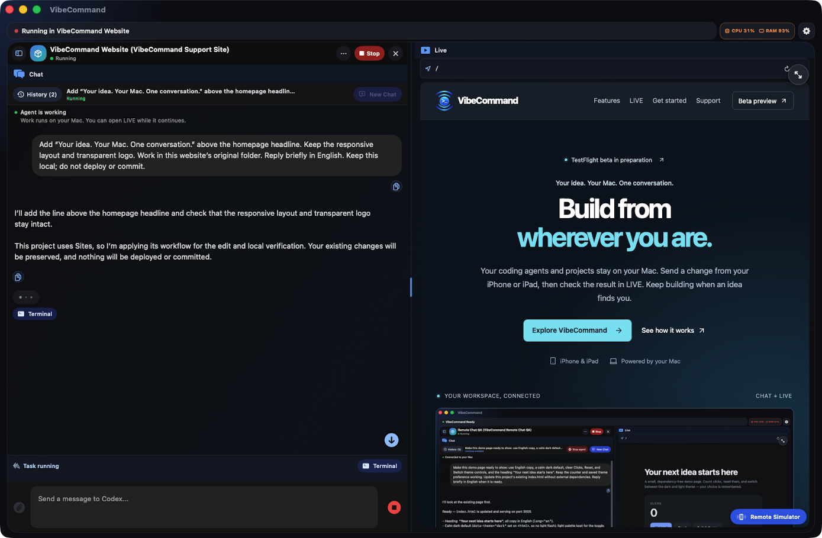Image resolution: width=822 pixels, height=538 pixels.
Task: Open the three-dot more options menu
Action: click(x=343, y=53)
